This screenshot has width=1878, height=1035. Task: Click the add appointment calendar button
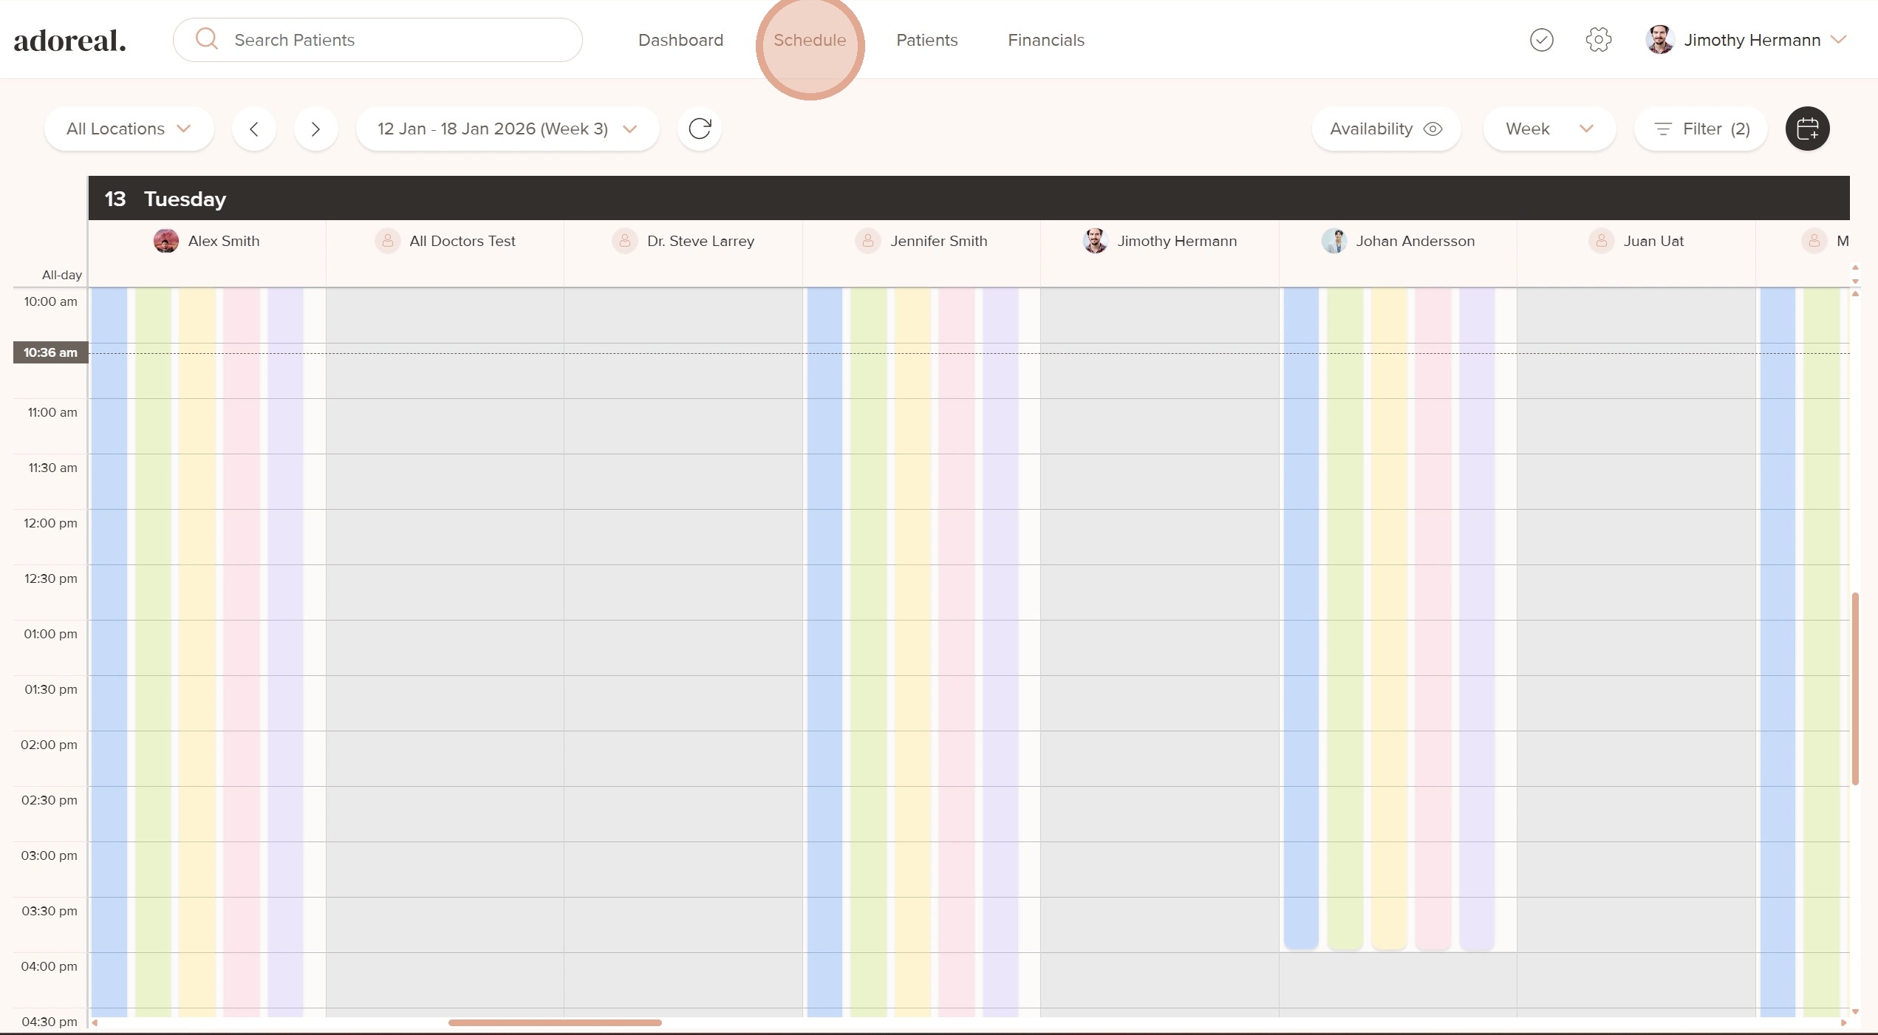pos(1807,129)
